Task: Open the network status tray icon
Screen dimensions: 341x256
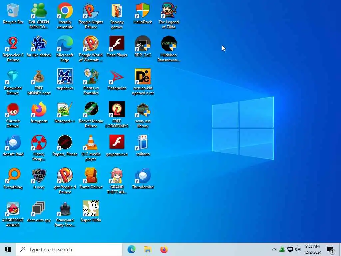Action: 290,249
